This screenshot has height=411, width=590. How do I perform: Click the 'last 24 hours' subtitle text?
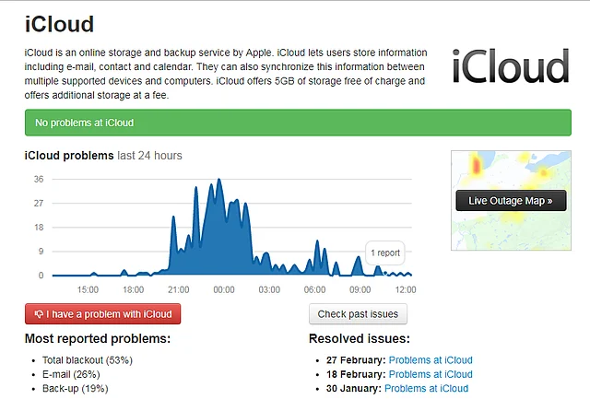click(x=149, y=156)
